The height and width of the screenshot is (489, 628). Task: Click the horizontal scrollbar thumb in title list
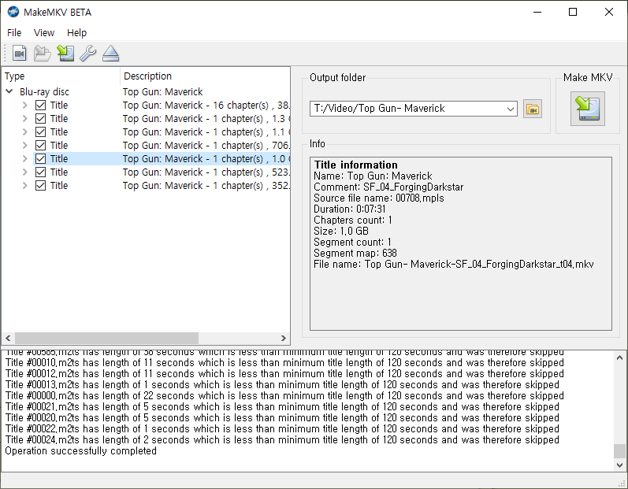(106, 338)
